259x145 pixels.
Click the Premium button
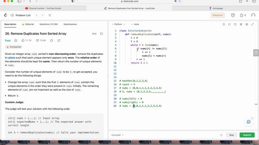point(218,15)
